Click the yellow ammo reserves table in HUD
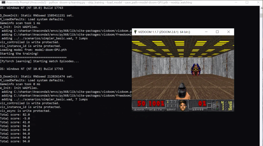This screenshot has height=146, width=263. click(x=226, y=106)
